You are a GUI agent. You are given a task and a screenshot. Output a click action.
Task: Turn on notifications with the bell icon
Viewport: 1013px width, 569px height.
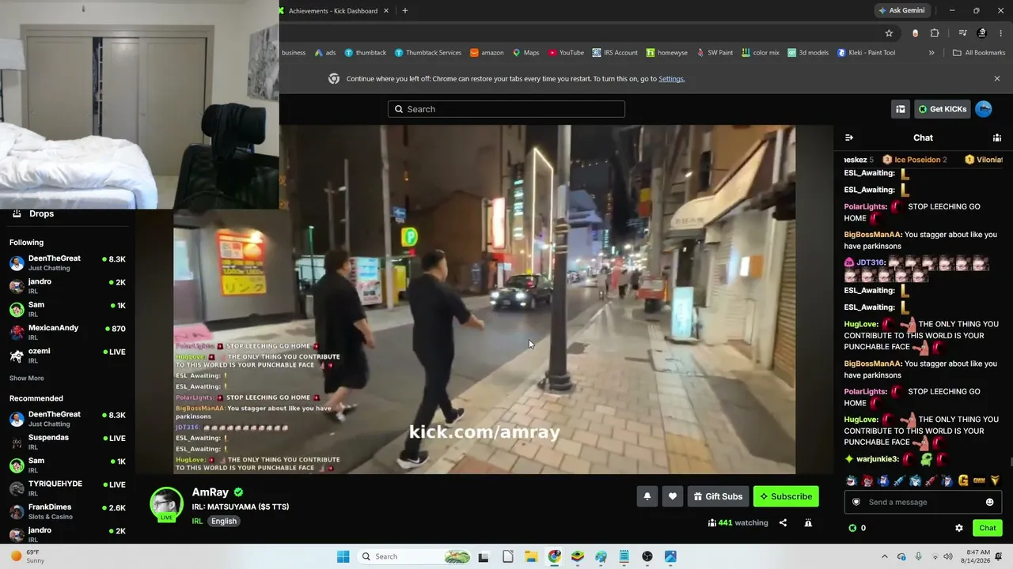tap(647, 496)
